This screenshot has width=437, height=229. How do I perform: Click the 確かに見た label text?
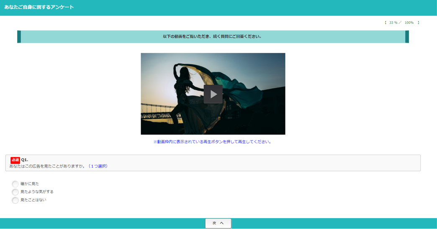(30, 184)
